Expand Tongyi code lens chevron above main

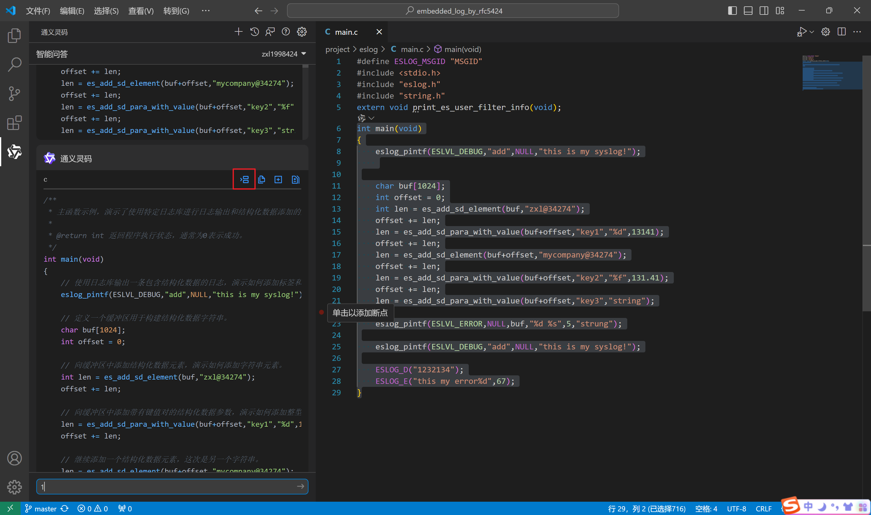[371, 118]
